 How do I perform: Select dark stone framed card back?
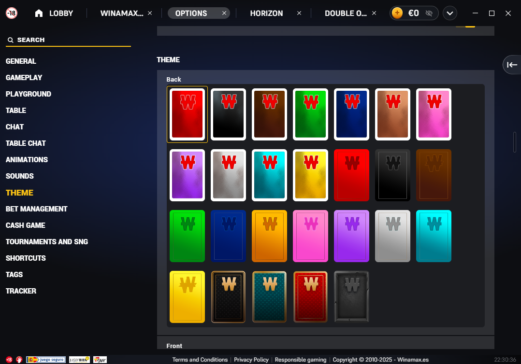tap(351, 297)
